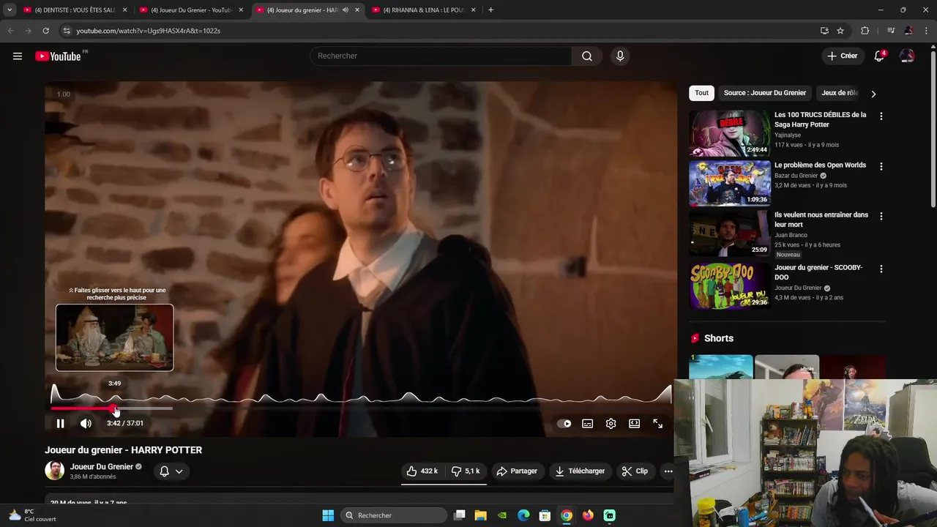Dislike the video (5,1 k)
Image resolution: width=937 pixels, height=527 pixels.
tap(466, 471)
